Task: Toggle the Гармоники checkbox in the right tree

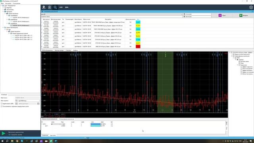Action: click(x=239, y=65)
